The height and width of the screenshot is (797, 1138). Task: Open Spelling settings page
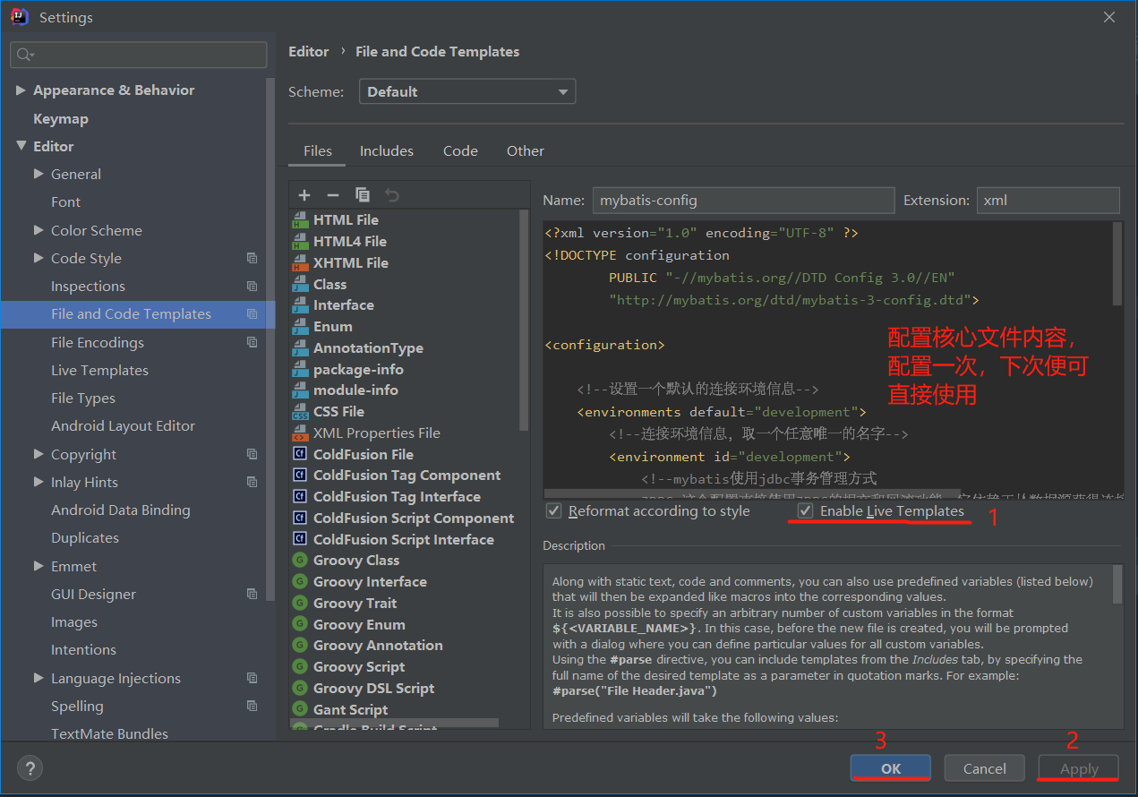[77, 707]
